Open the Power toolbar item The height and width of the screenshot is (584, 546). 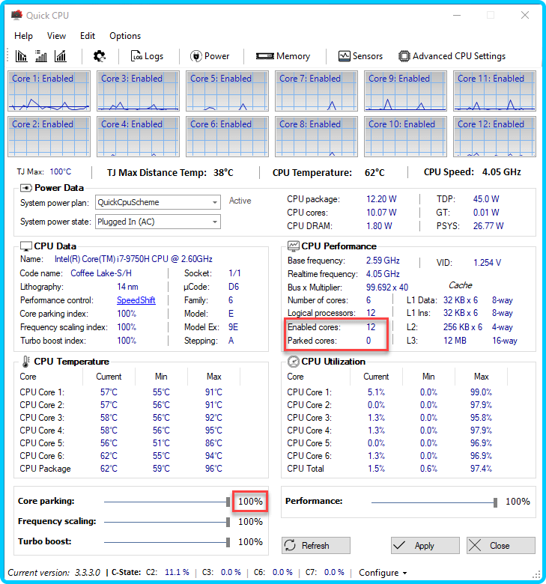(x=210, y=56)
